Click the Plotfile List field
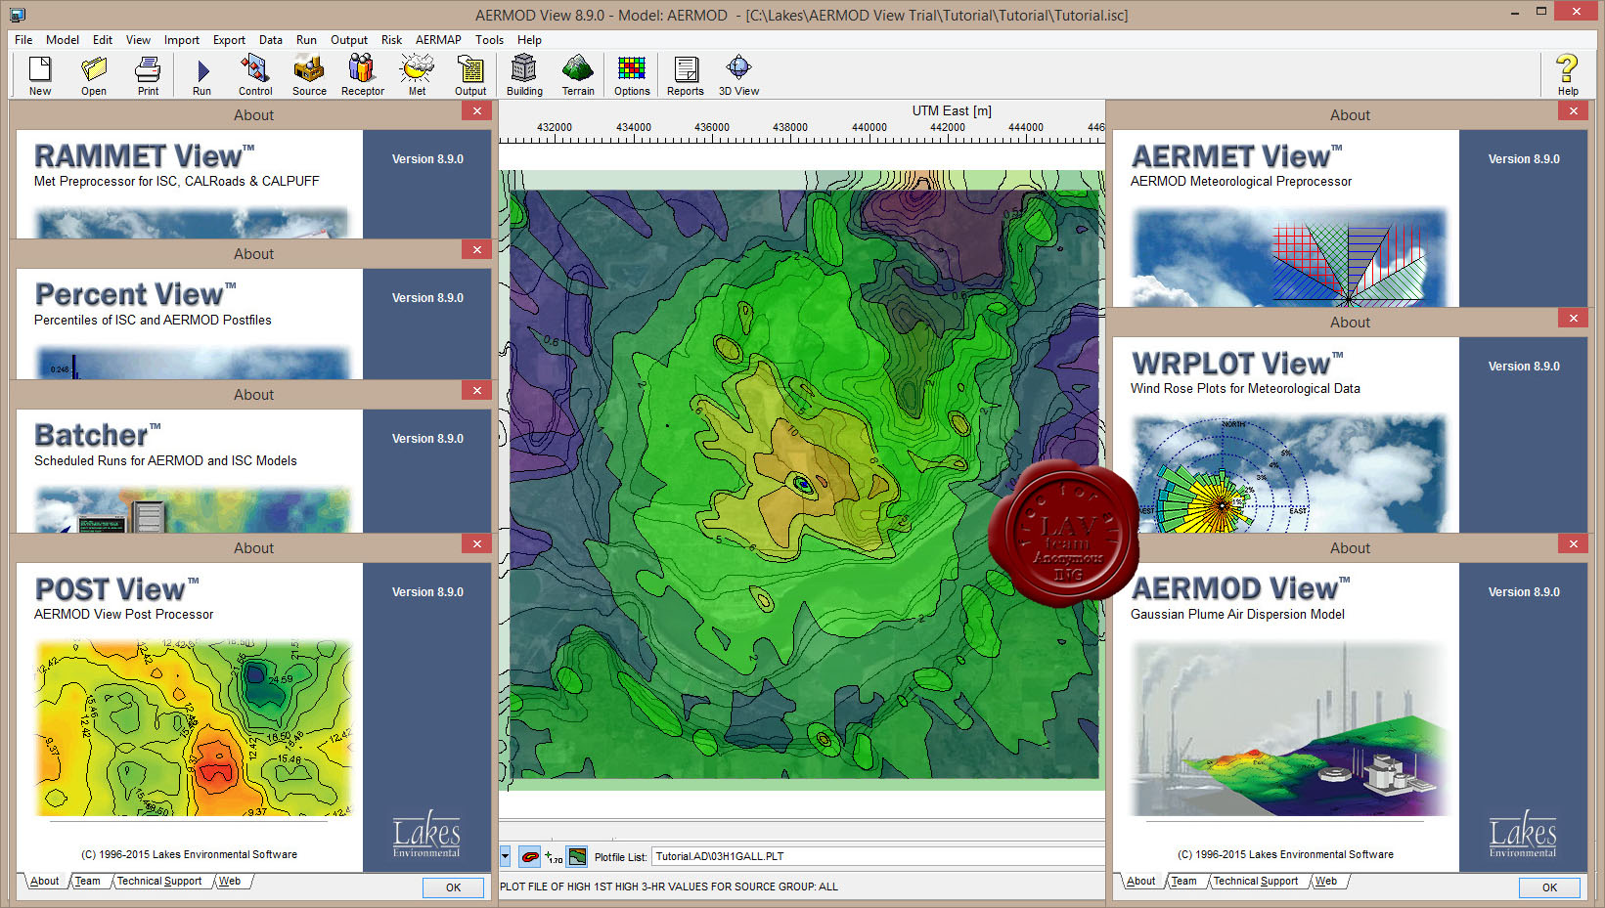 coord(878,856)
